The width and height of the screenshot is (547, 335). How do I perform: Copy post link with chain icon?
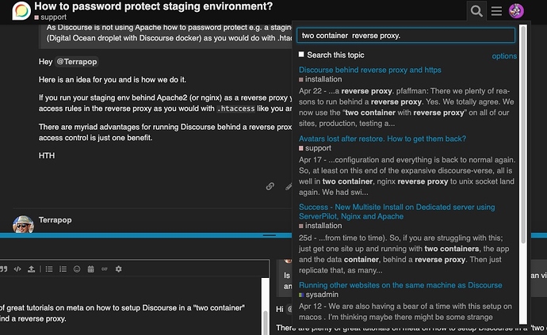[270, 186]
